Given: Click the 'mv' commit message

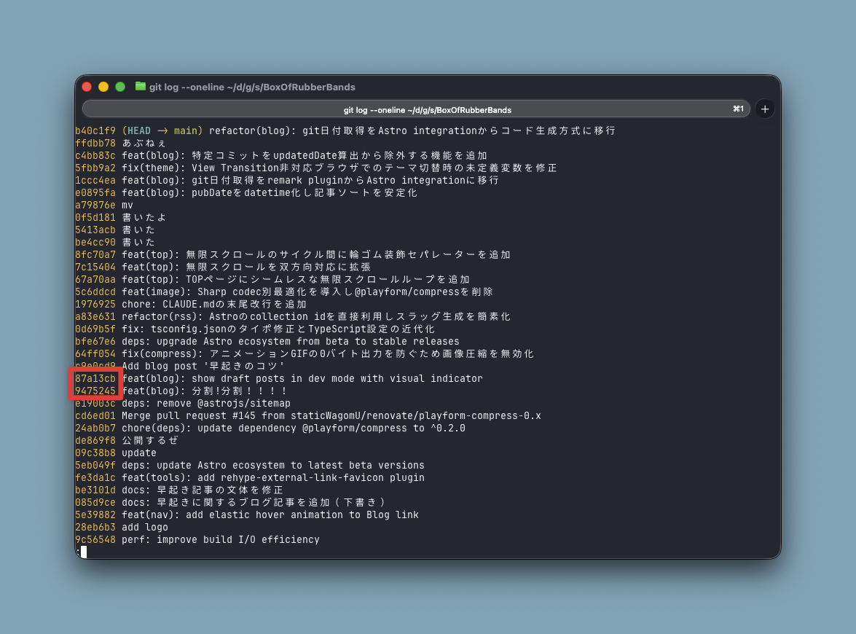Looking at the screenshot, I should (x=127, y=205).
